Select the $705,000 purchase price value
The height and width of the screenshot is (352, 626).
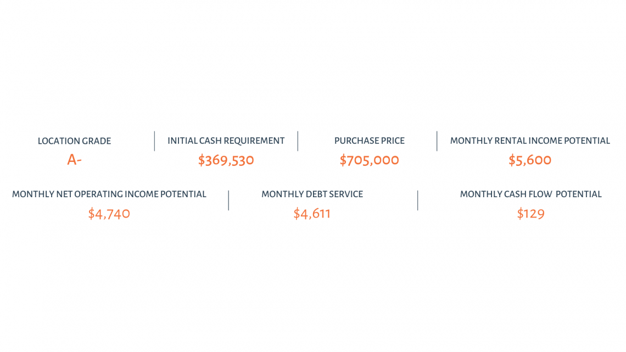[x=370, y=160]
